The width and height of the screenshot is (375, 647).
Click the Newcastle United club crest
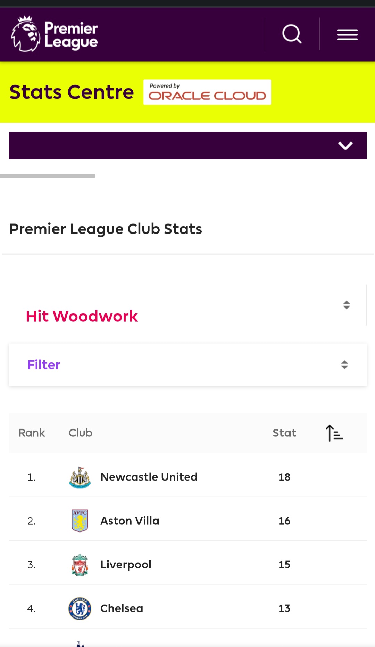[x=80, y=477]
